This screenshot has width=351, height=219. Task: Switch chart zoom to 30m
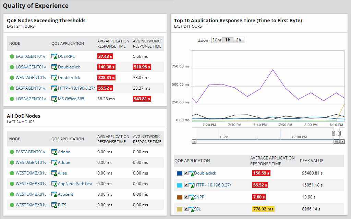(x=217, y=40)
